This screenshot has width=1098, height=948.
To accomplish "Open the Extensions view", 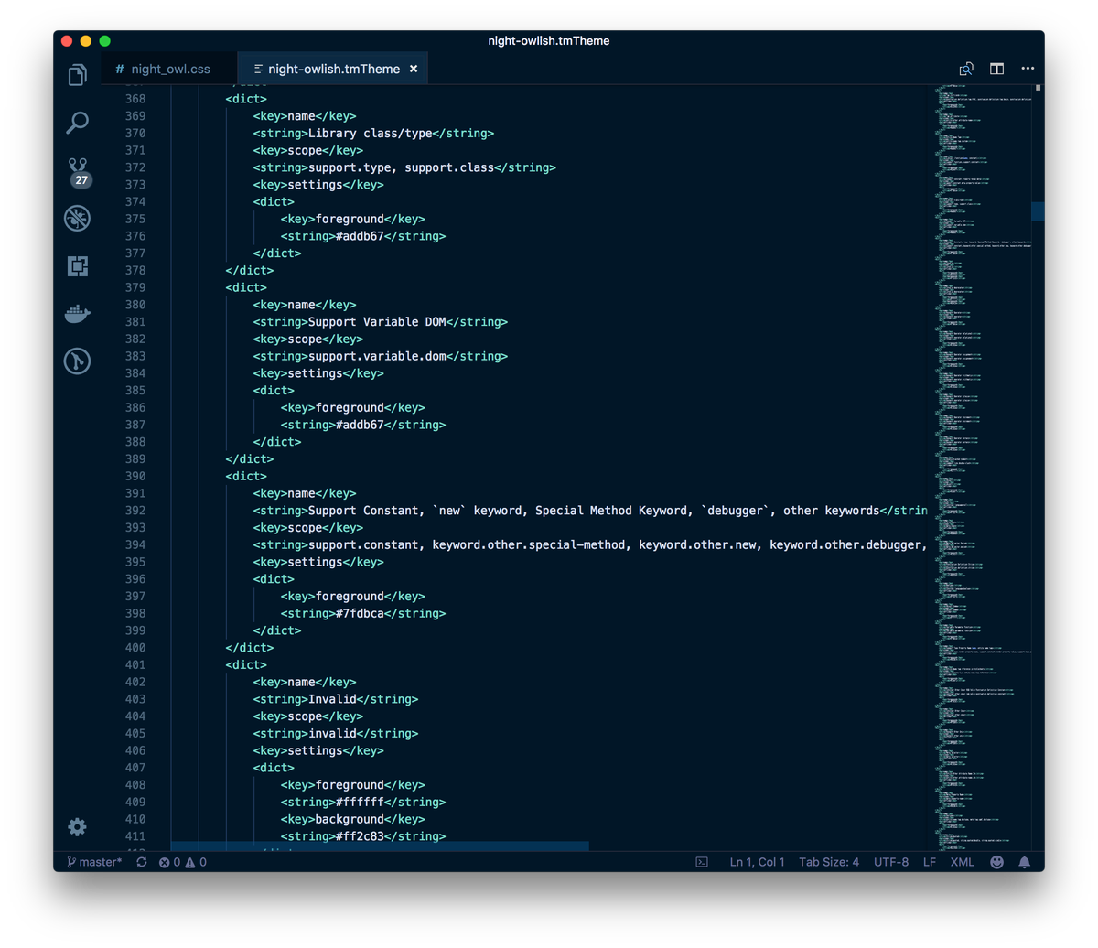I will [x=77, y=265].
